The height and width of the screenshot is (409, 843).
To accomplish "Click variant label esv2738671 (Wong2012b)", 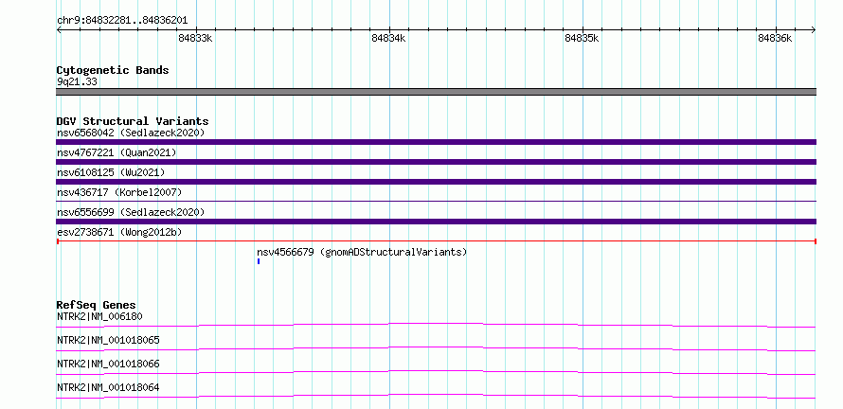I will (119, 232).
